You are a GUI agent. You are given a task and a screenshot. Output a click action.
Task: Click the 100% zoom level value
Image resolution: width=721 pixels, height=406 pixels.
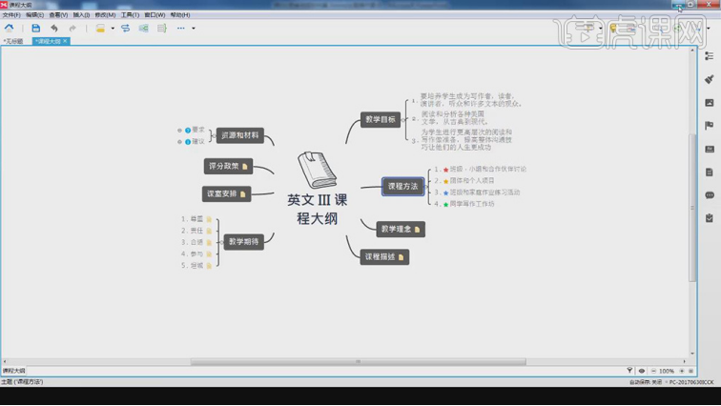(x=667, y=371)
